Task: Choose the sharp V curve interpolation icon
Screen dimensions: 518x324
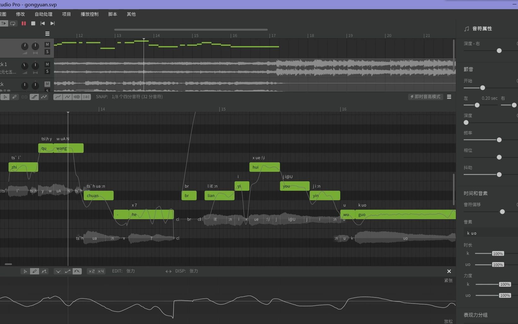Action: click(x=58, y=271)
